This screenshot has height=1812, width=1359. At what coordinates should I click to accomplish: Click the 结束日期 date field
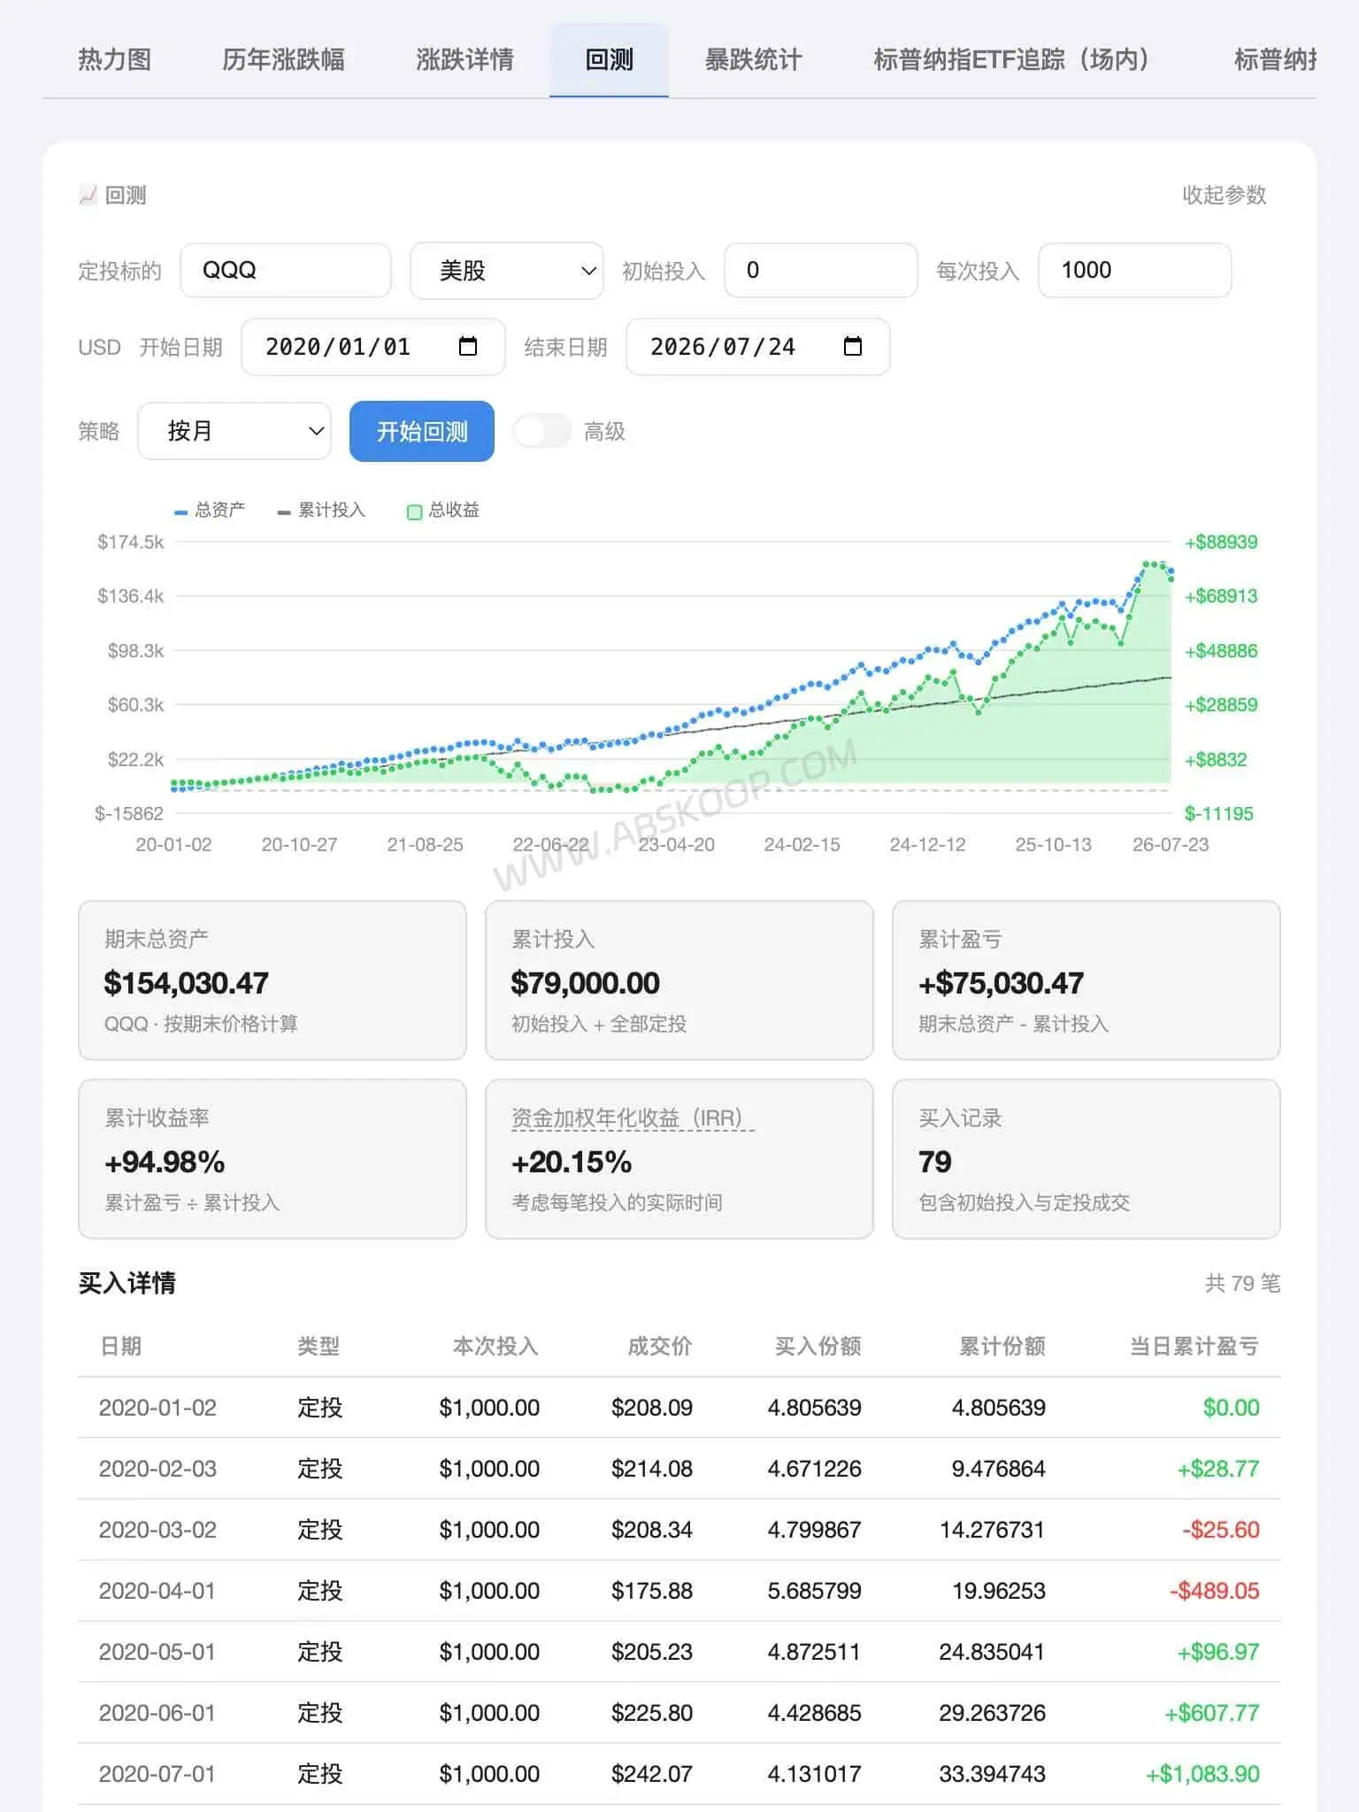757,347
